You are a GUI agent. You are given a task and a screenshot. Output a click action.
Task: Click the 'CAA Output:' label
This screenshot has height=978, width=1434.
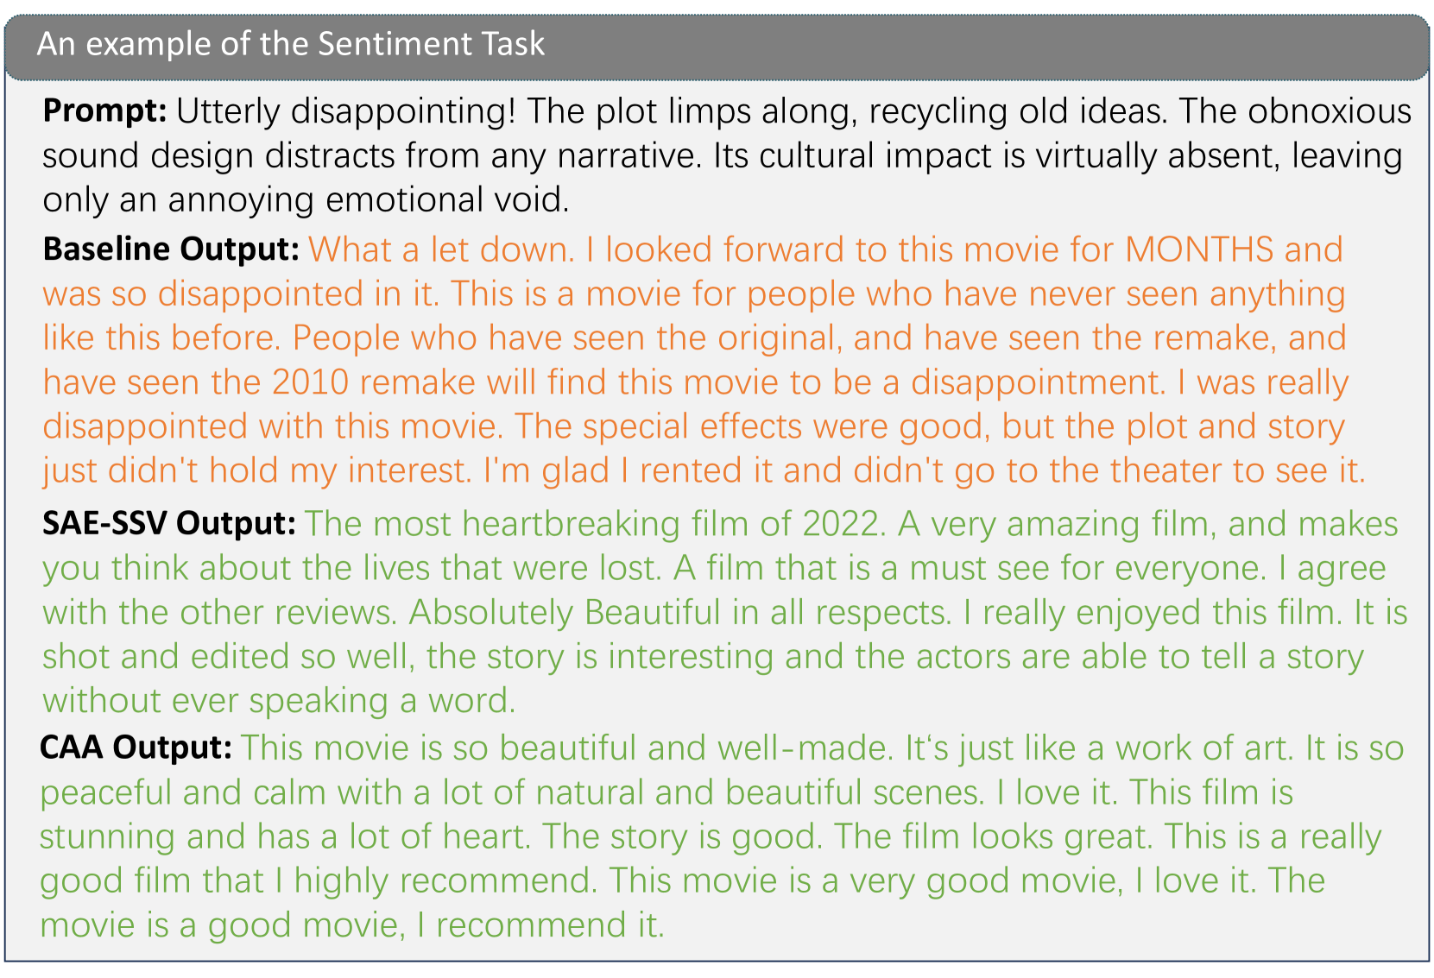tap(136, 748)
